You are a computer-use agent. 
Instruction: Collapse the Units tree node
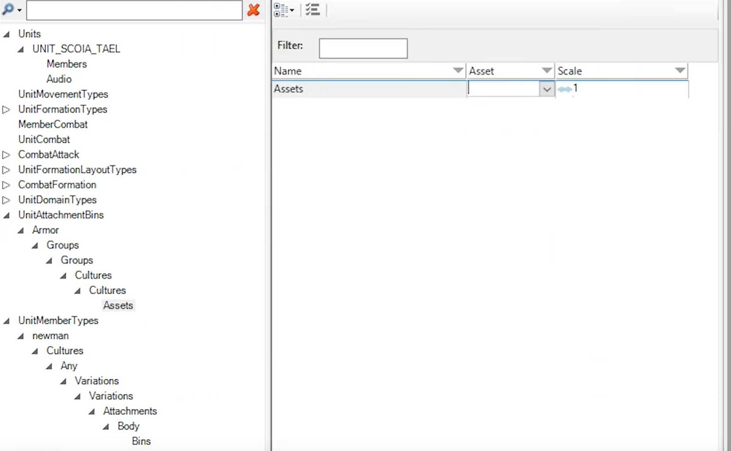pos(7,34)
